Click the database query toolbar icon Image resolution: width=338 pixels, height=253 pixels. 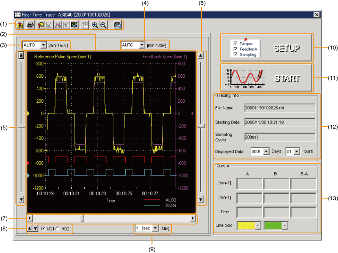[40, 25]
